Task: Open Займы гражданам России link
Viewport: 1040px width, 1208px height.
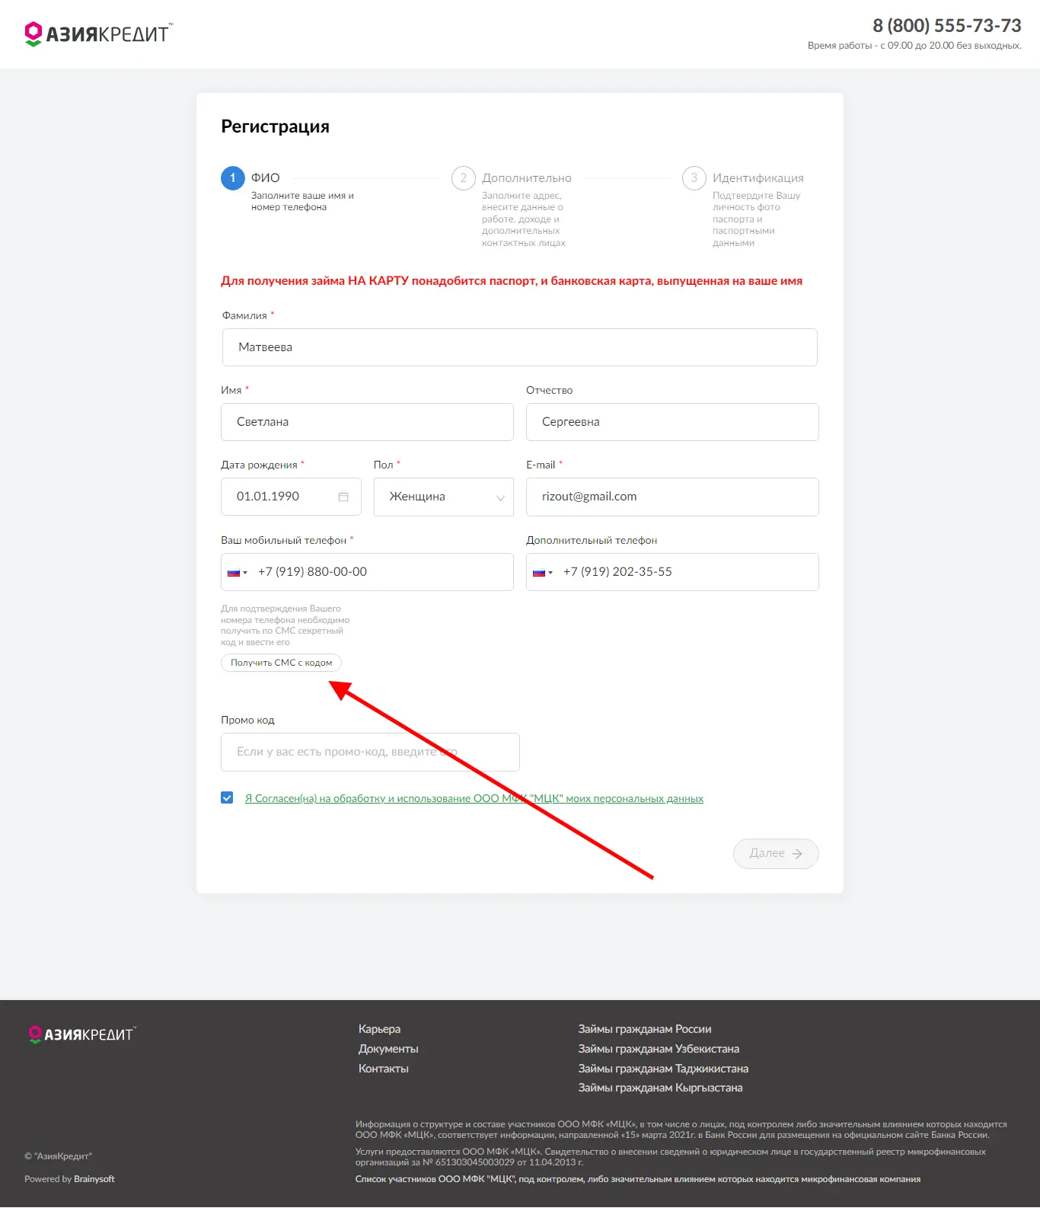Action: (645, 1029)
